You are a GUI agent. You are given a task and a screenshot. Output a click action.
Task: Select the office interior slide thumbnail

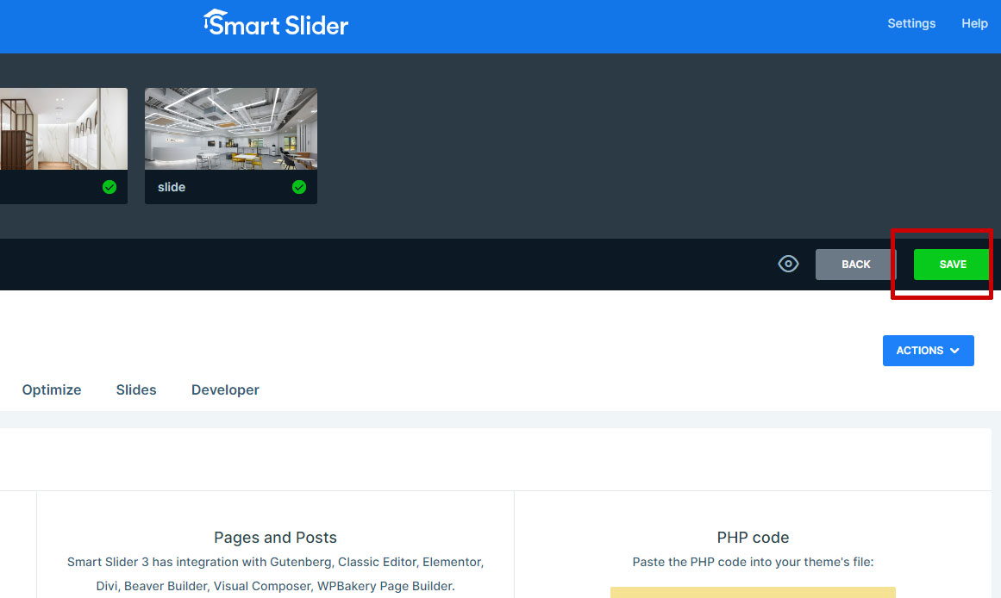231,129
